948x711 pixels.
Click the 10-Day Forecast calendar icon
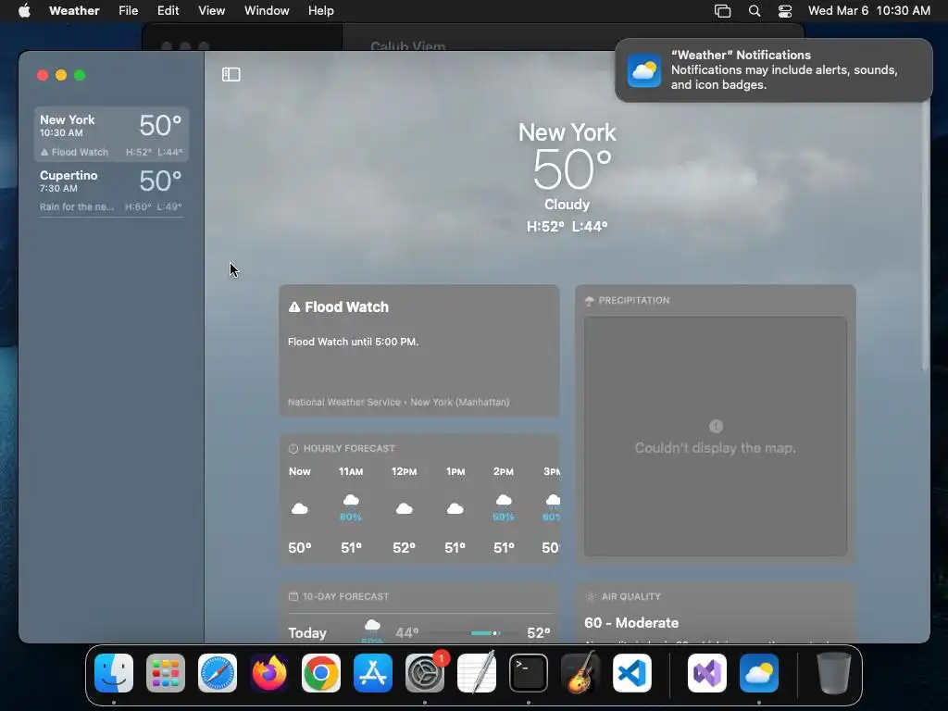[293, 597]
